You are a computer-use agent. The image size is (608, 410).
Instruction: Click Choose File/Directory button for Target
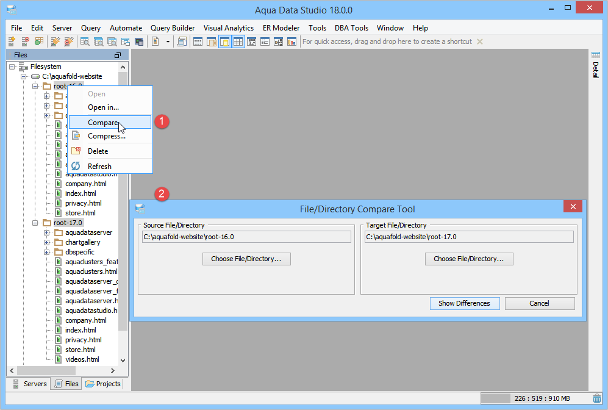point(469,259)
